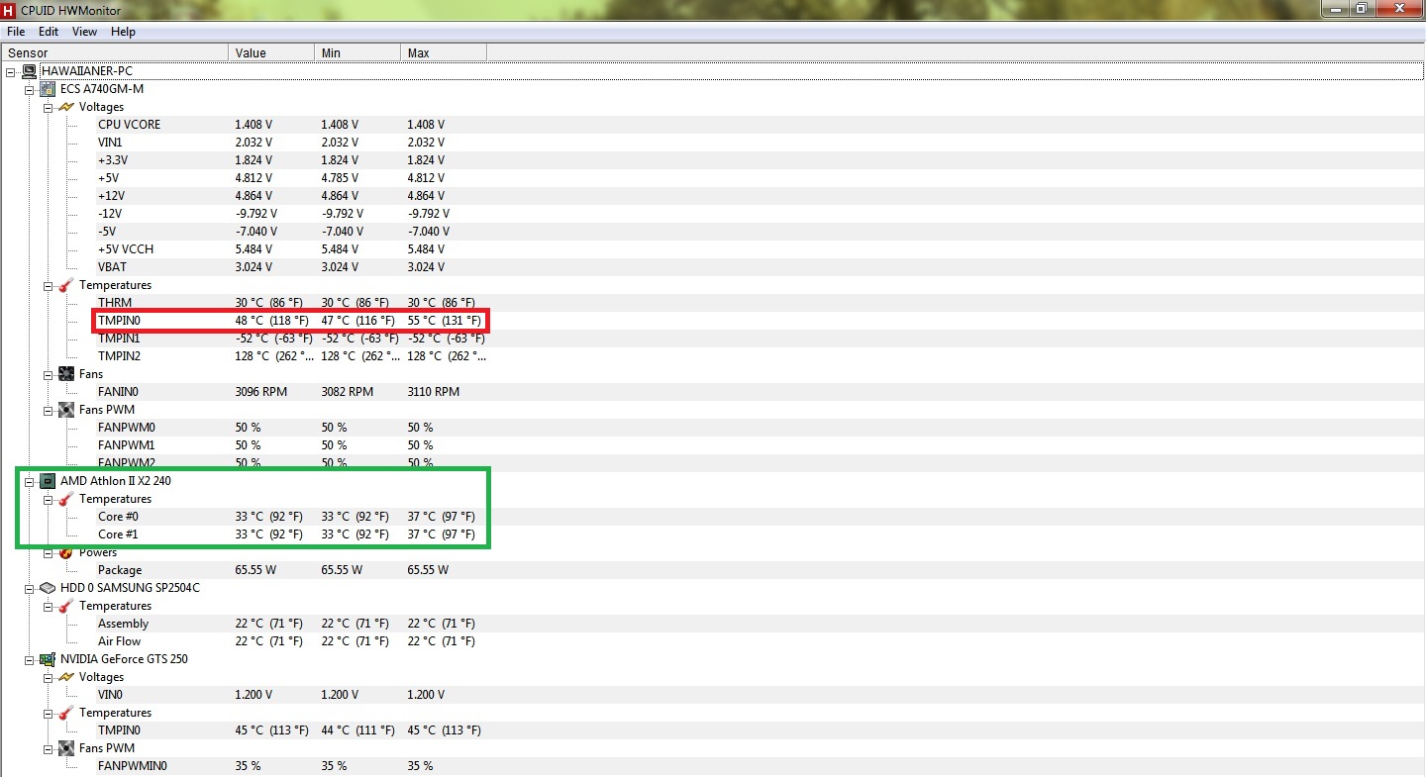1426x777 pixels.
Task: Click the GeForce Temperatures thermometer icon
Action: 66,713
